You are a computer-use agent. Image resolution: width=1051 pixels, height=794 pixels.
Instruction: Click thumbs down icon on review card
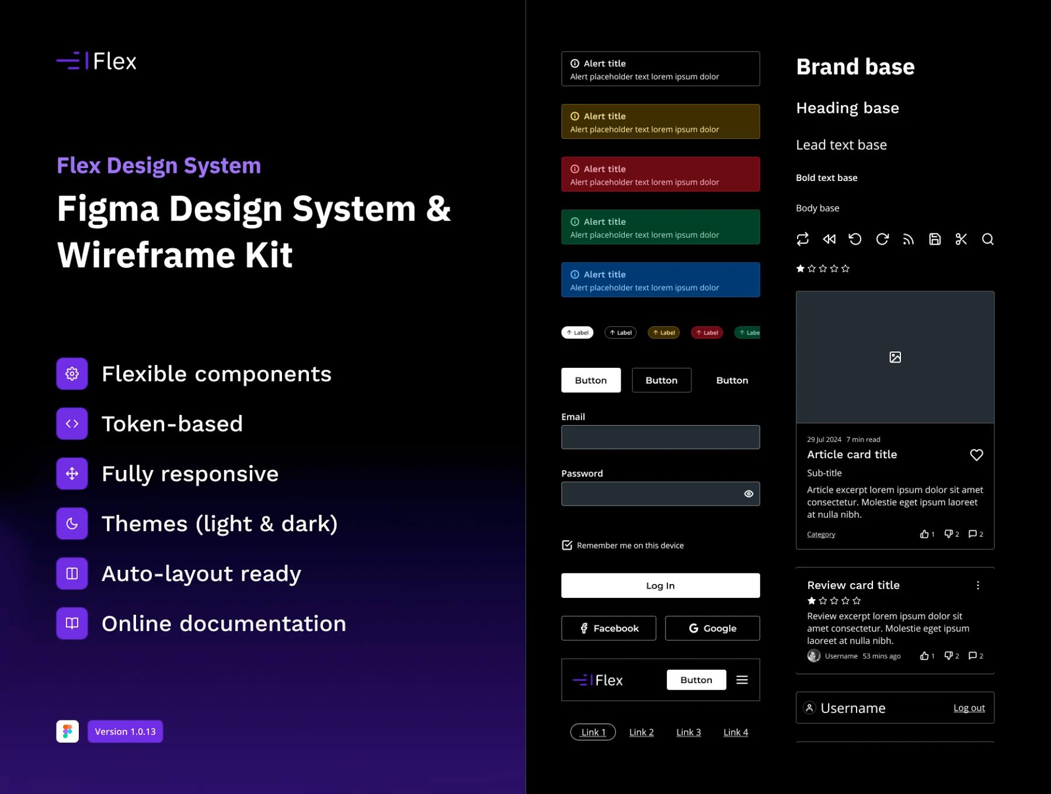coord(949,656)
